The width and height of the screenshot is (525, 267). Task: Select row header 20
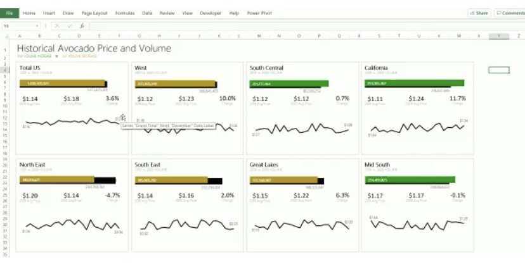(5, 165)
